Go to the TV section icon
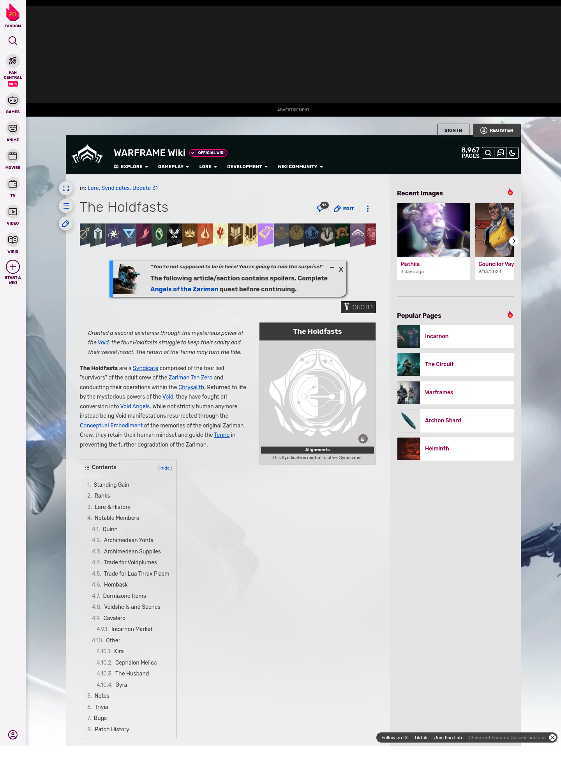The image size is (561, 780). [x=13, y=184]
